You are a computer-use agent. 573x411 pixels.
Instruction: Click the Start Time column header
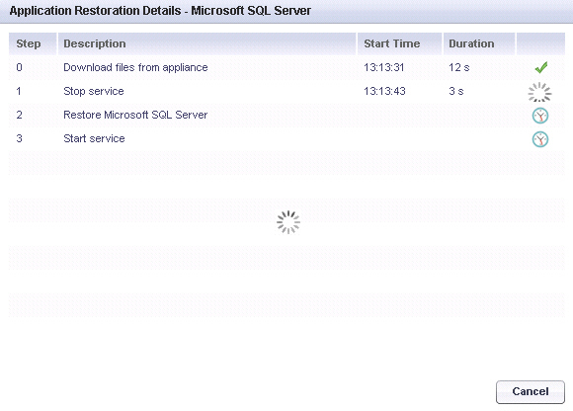pyautogui.click(x=399, y=43)
